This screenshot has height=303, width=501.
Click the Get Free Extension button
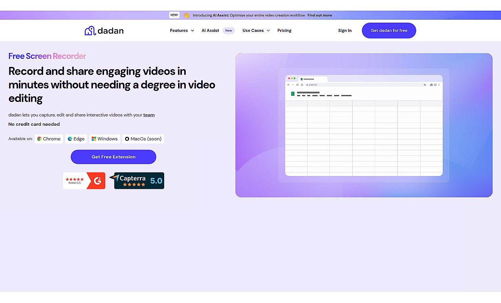tap(113, 157)
